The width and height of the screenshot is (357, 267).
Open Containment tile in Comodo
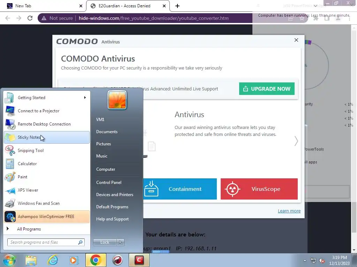point(180,189)
